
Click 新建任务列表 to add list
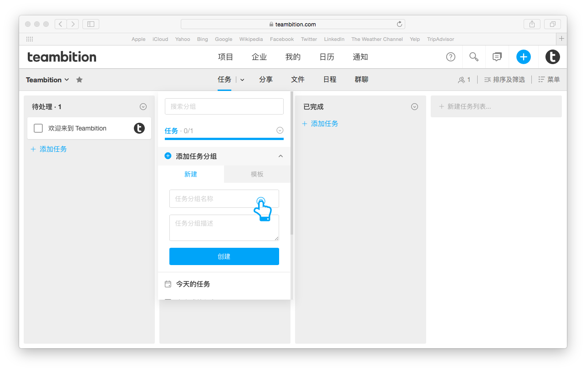(x=496, y=106)
